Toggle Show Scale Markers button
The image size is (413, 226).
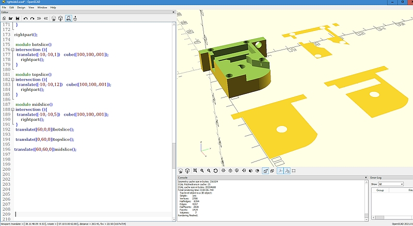click(286, 171)
